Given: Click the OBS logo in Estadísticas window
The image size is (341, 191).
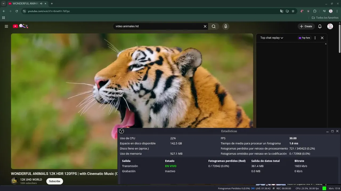Looking at the screenshot, I should coord(121,131).
